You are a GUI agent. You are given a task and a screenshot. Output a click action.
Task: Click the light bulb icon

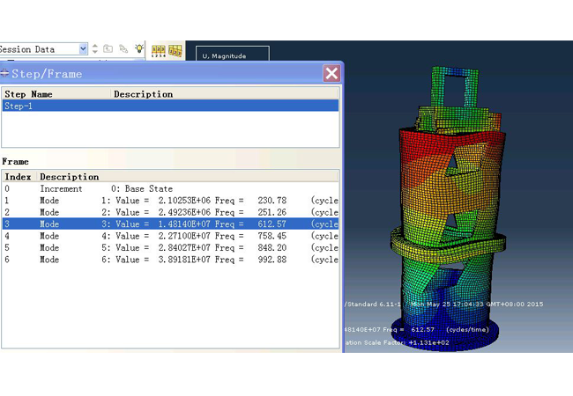tap(138, 49)
